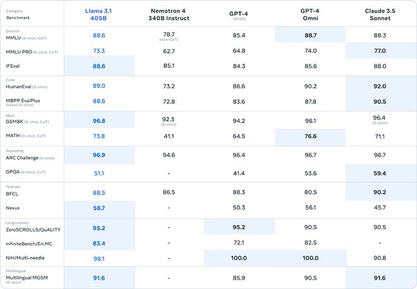Select the Nemotron 4 340B Instruct header
This screenshot has height=289, width=417.
pyautogui.click(x=169, y=15)
